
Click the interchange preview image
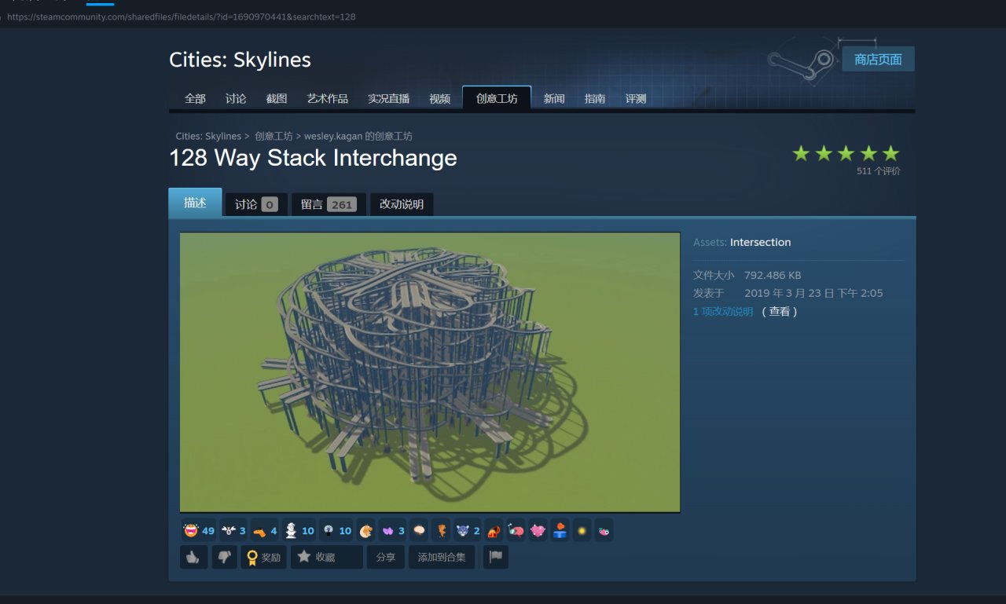coord(430,372)
